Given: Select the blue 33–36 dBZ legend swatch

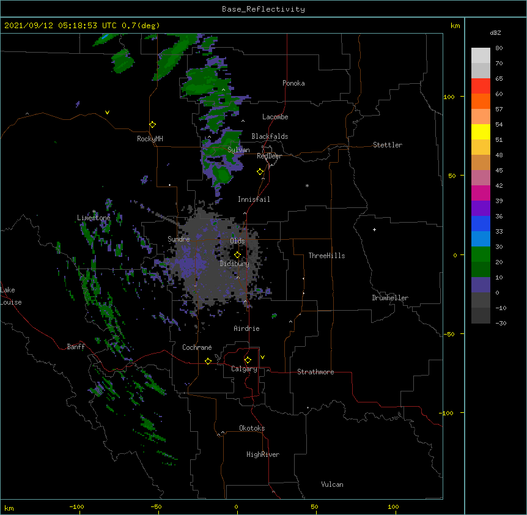Looking at the screenshot, I should point(481,224).
